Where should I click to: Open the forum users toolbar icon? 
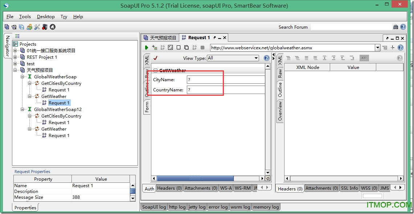click(x=29, y=26)
